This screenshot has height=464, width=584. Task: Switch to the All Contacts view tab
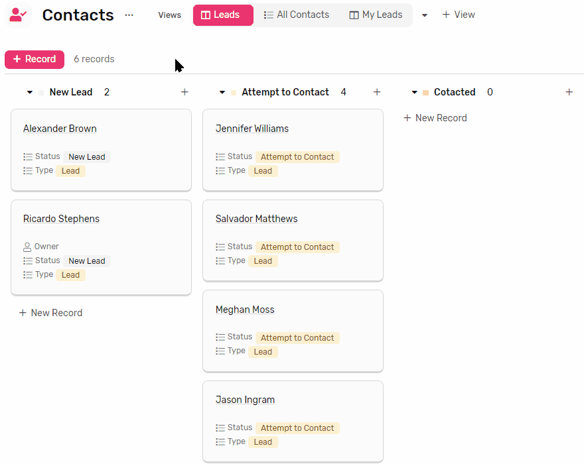297,15
